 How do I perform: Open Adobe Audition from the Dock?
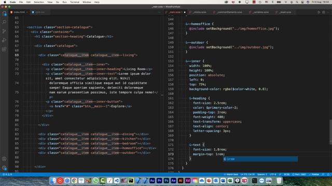152,180
